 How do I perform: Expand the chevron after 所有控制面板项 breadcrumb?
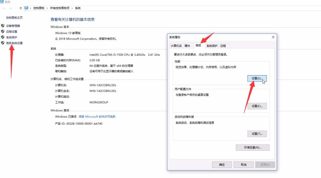pyautogui.click(x=72, y=8)
